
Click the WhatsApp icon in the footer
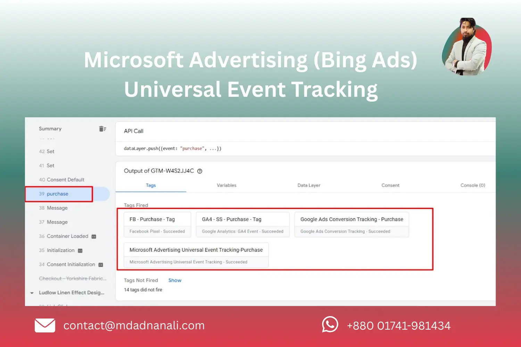point(330,325)
